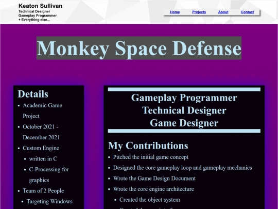Select the 'Targeting Windows' list item

(x=49, y=201)
